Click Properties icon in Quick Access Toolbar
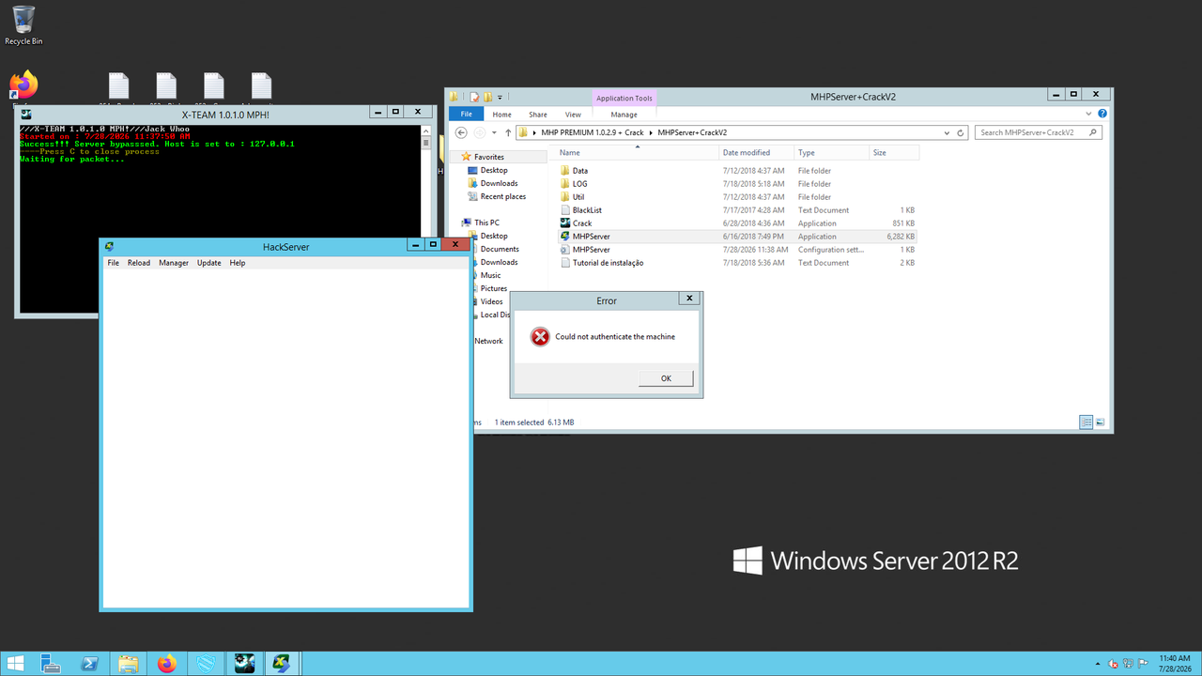This screenshot has height=676, width=1202. [475, 96]
